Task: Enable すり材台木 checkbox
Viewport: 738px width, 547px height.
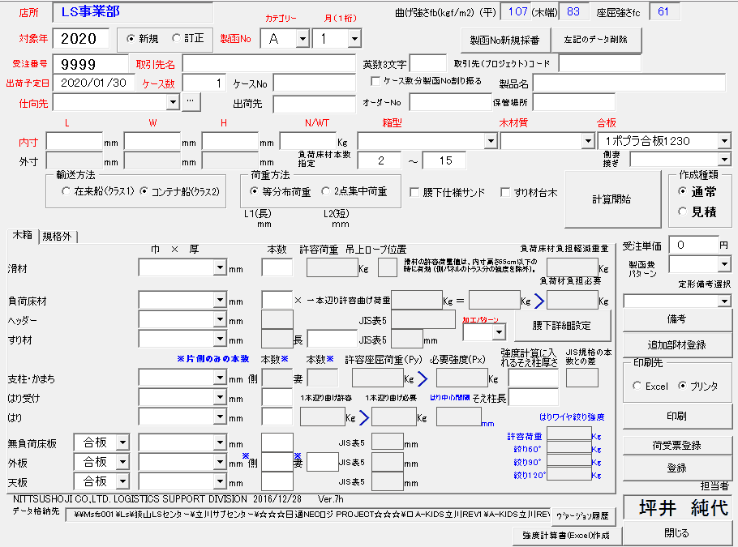Action: [505, 192]
